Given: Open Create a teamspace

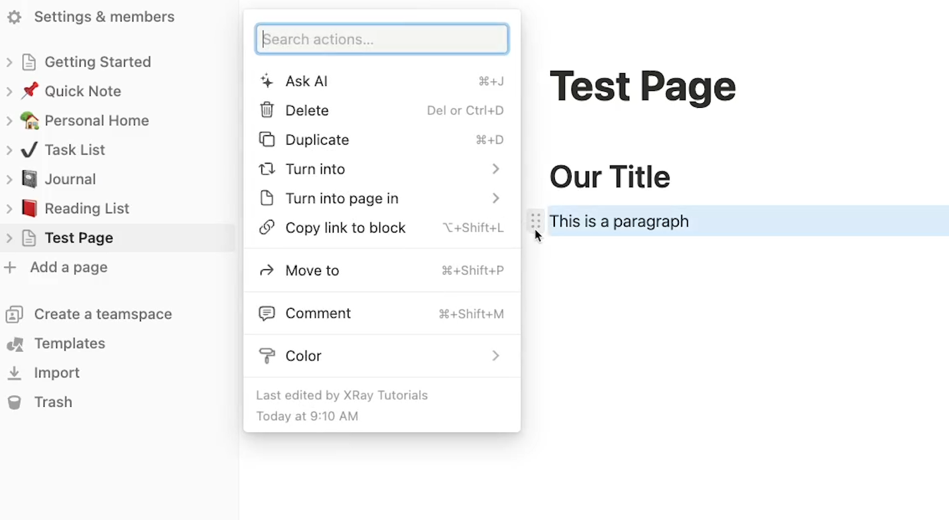Looking at the screenshot, I should (x=103, y=314).
